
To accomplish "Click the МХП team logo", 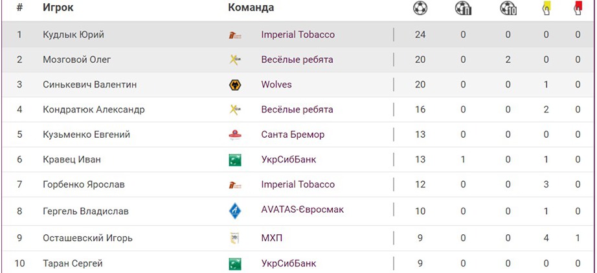I will (x=235, y=238).
